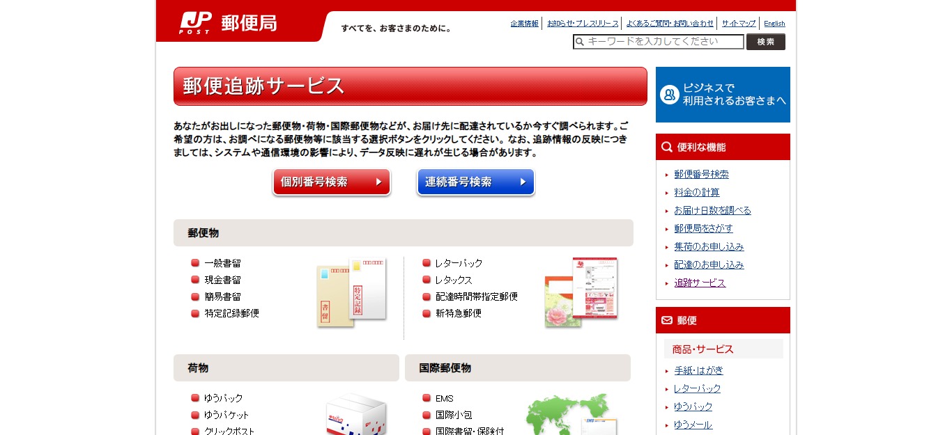
Task: Select ゆうパック in 荷物 list
Action: [x=224, y=398]
